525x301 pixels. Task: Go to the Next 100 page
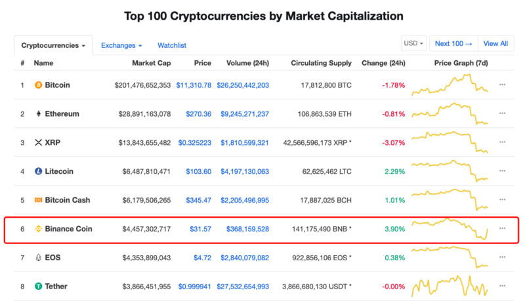pyautogui.click(x=453, y=44)
